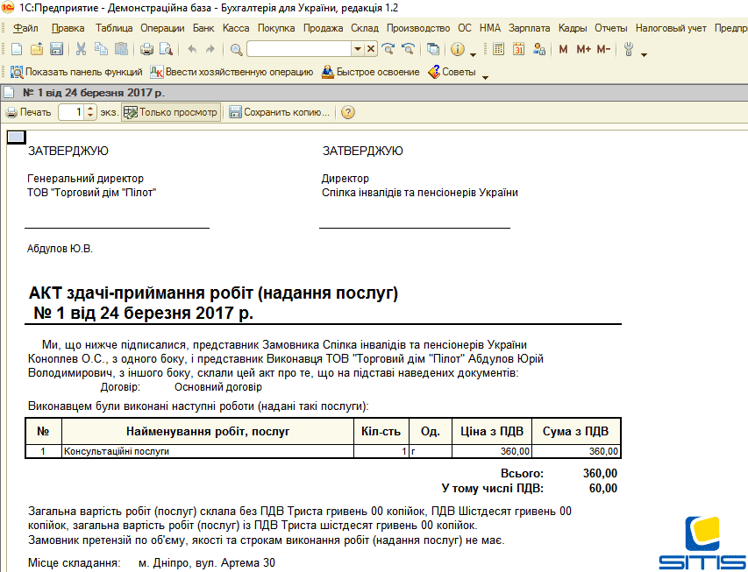748x572 pixels.
Task: Click the Ціна з ПДВ column header
Action: [492, 431]
